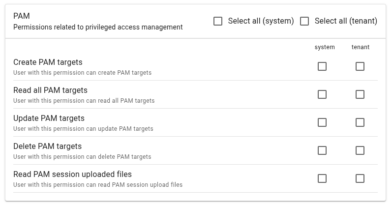
Task: Toggle system checkbox for Update PAM targets
Action: tap(322, 122)
